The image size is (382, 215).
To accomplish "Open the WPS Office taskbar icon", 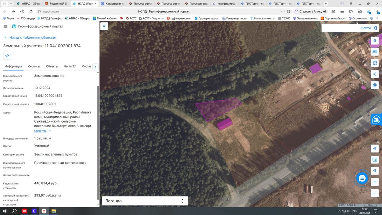I will (24, 211).
